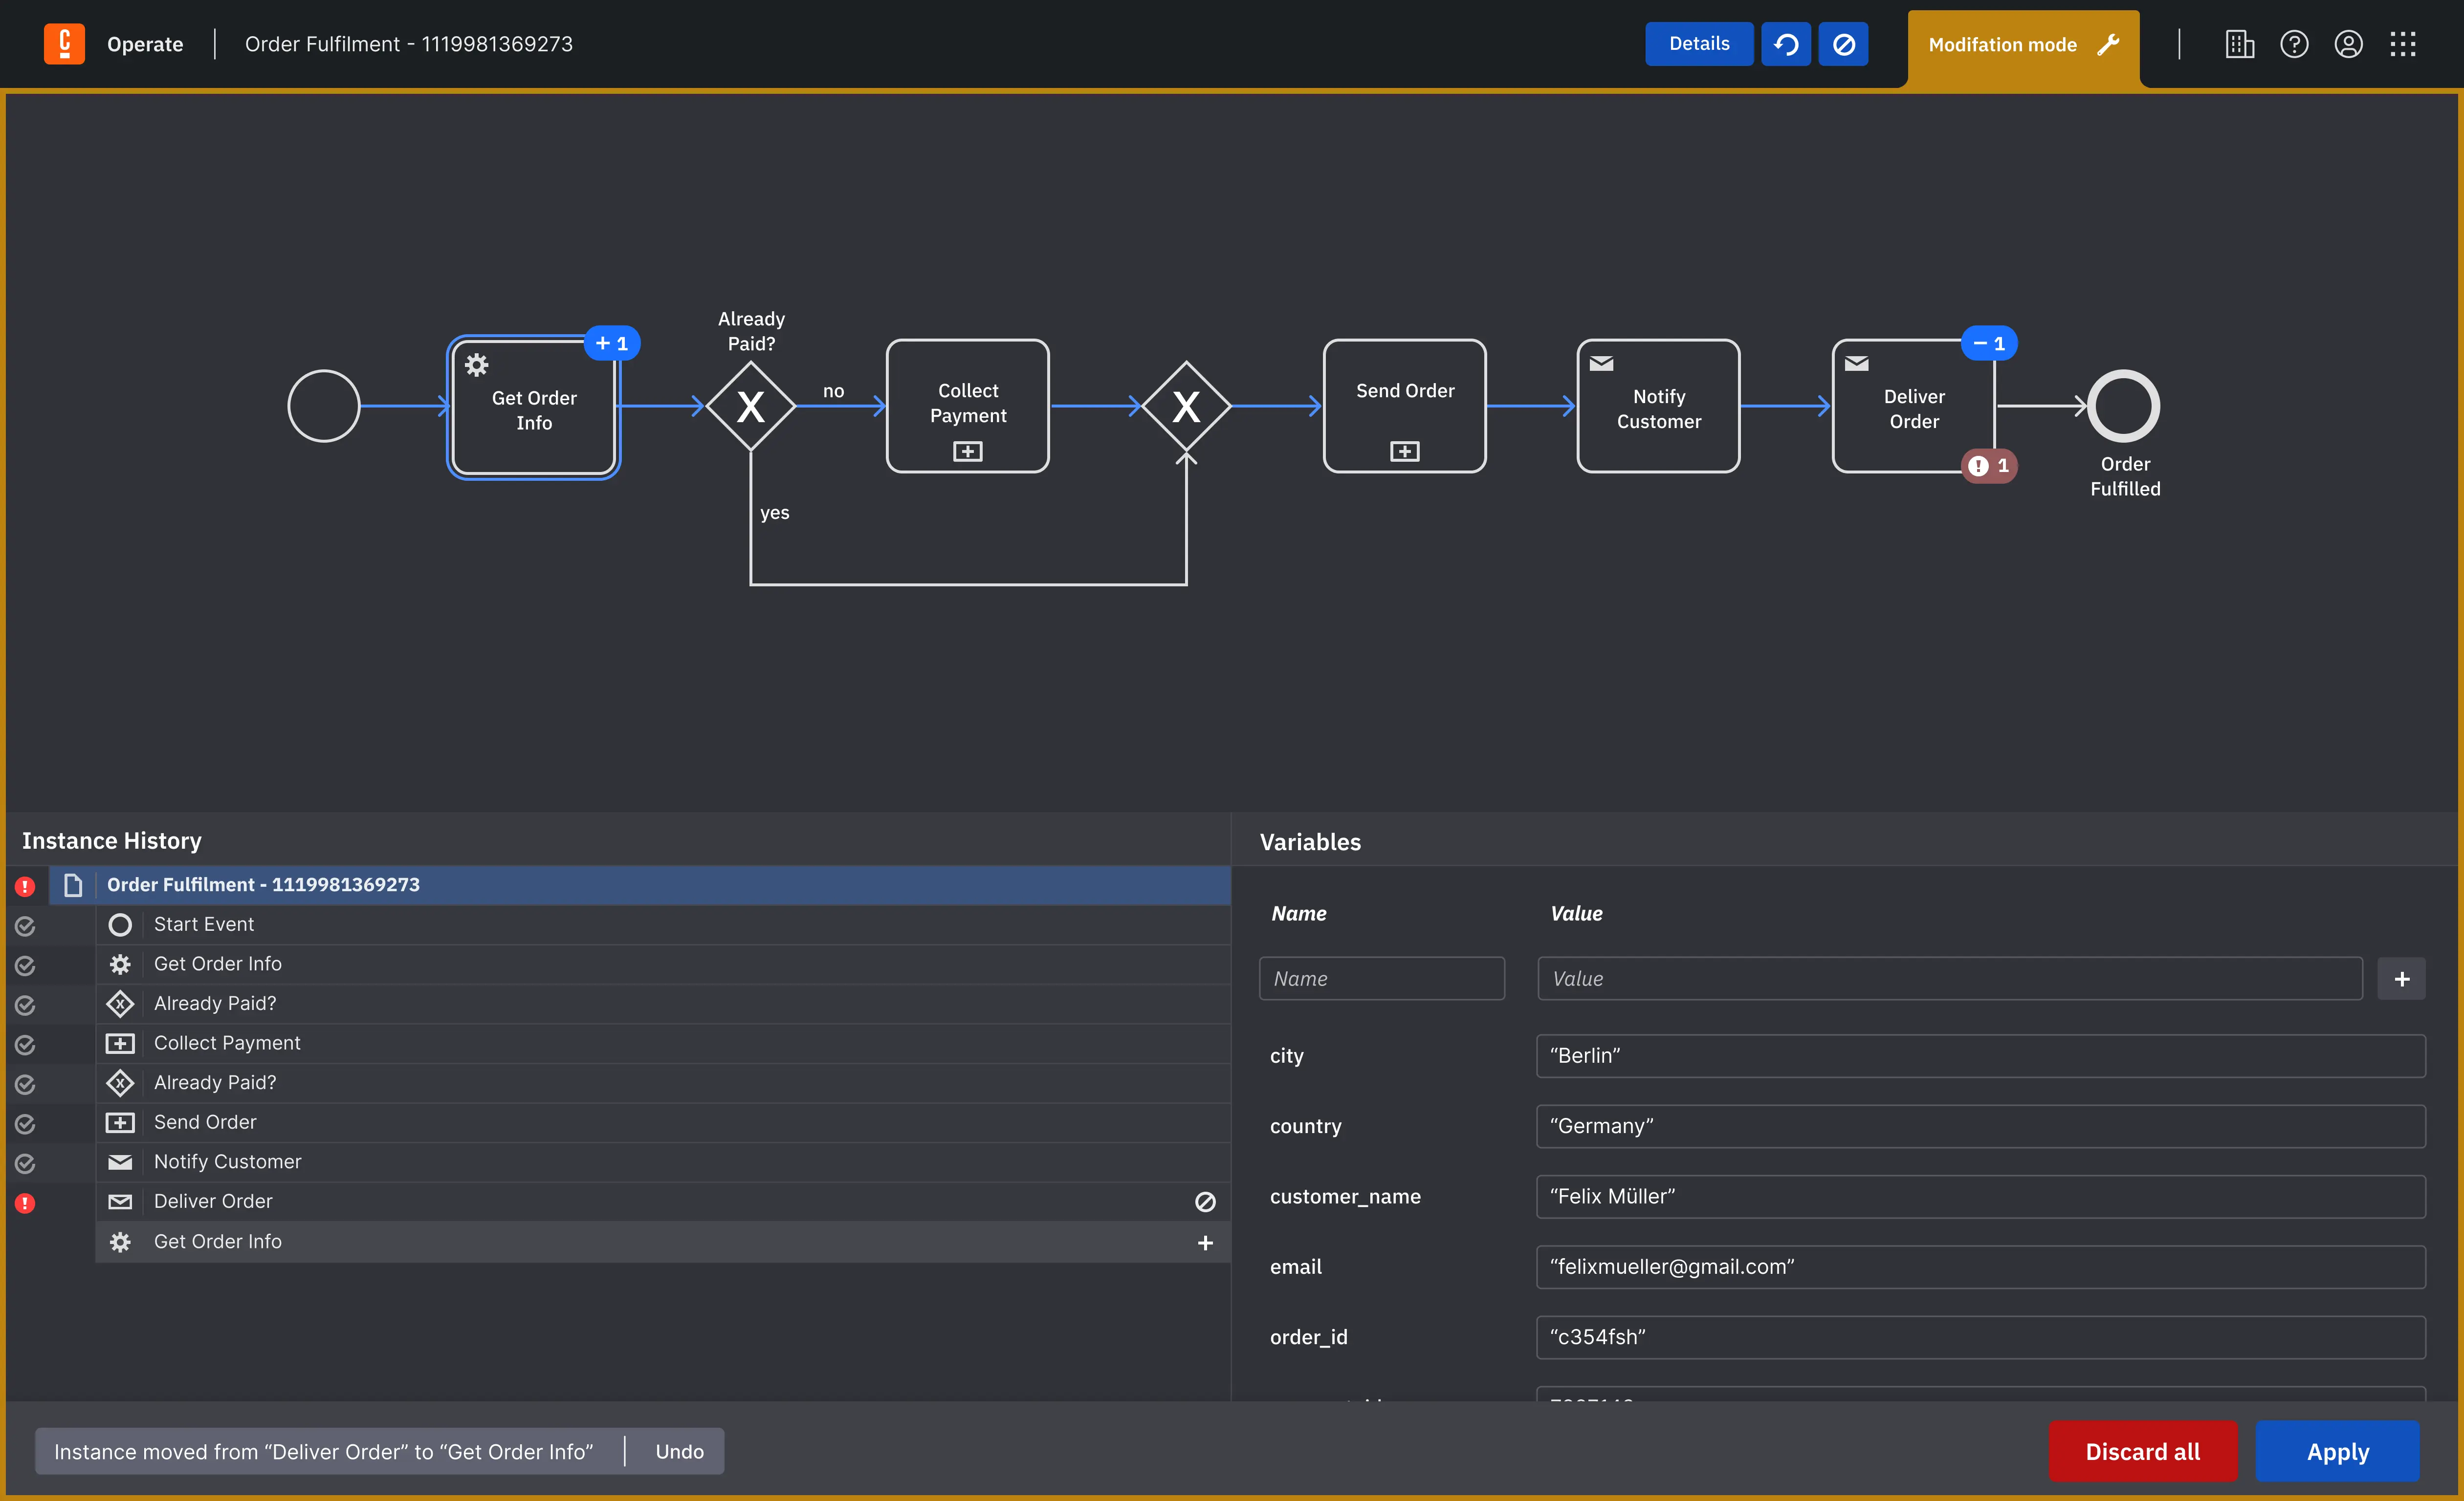Select Notify Customer history row
The height and width of the screenshot is (1501, 2464).
click(663, 1161)
